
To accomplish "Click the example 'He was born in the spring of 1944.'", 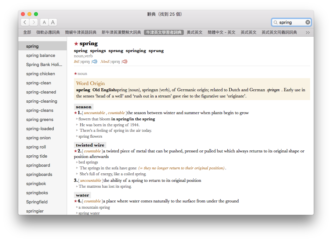I will point(110,125).
